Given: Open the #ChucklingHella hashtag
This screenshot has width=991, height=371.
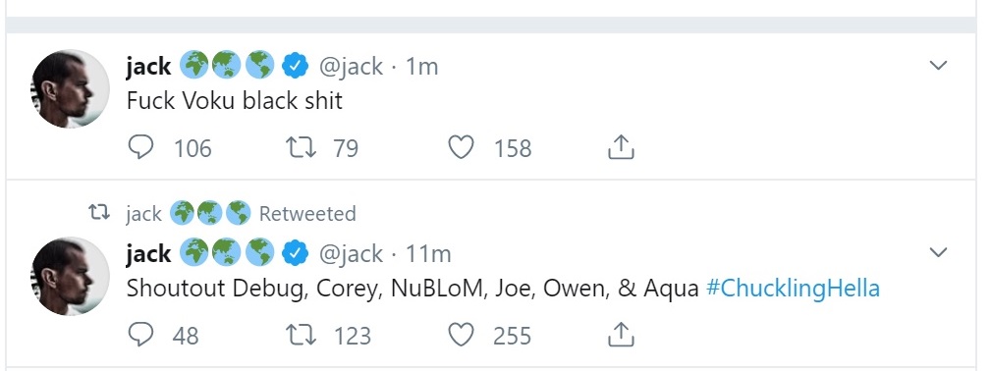Looking at the screenshot, I should (x=793, y=289).
